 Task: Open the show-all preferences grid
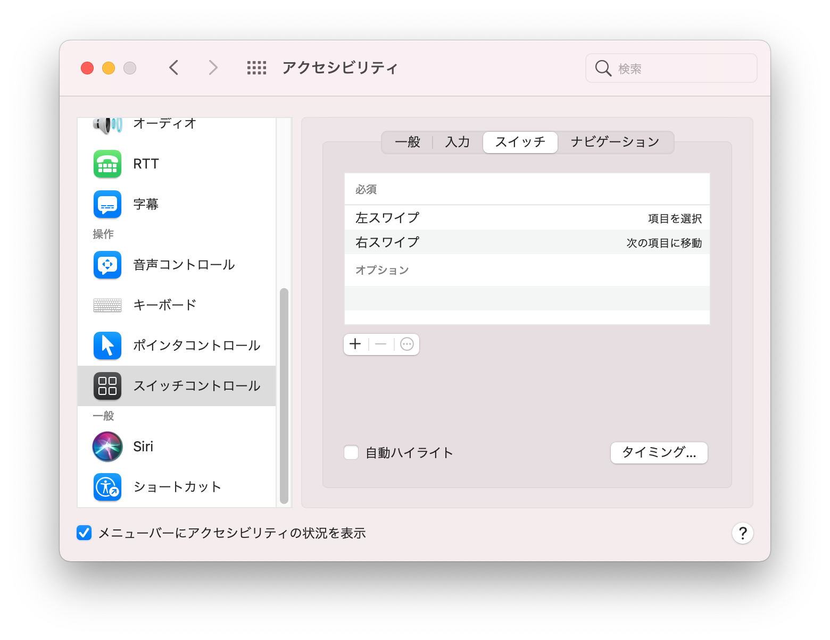coord(256,68)
